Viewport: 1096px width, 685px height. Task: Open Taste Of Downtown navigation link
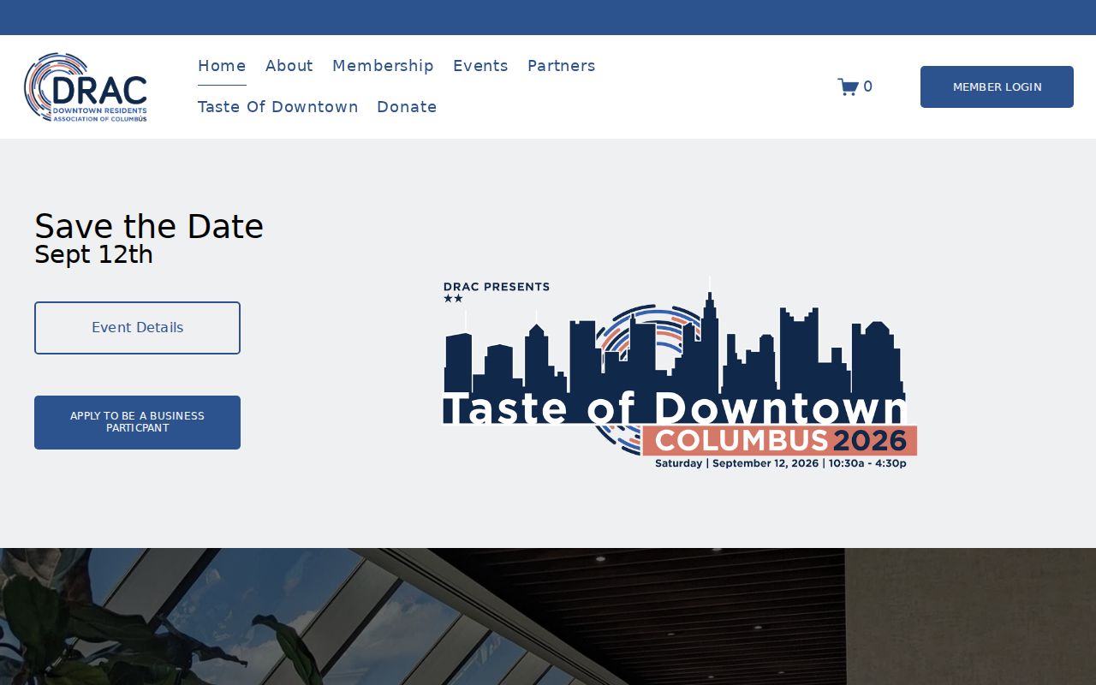click(278, 107)
